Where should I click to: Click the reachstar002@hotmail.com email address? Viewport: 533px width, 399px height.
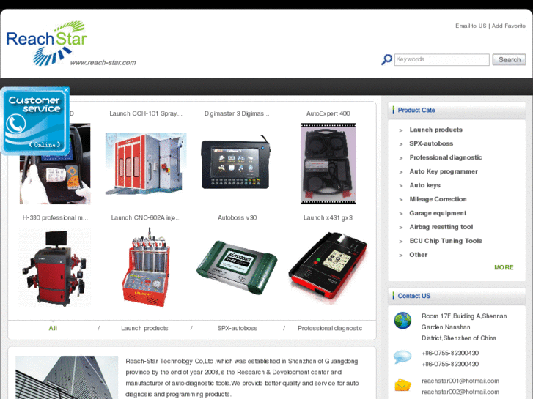460,392
